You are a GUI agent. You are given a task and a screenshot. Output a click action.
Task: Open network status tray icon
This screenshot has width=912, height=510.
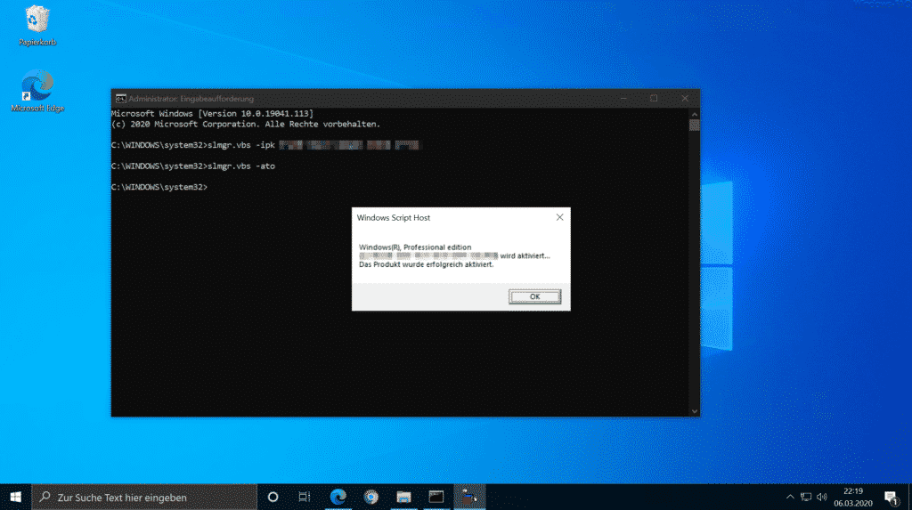coord(805,498)
